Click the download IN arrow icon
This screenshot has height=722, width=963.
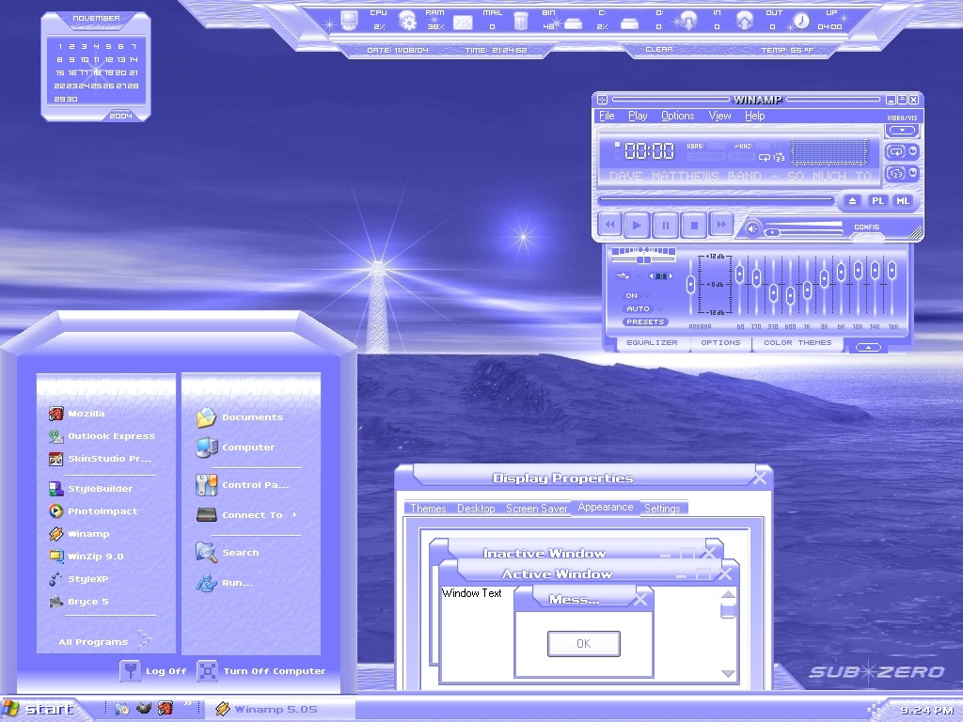point(687,21)
